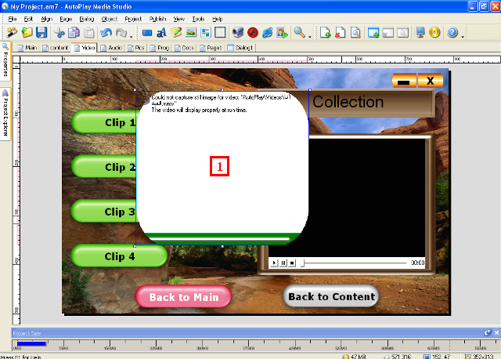Switch to the Audio page tab

(x=110, y=48)
